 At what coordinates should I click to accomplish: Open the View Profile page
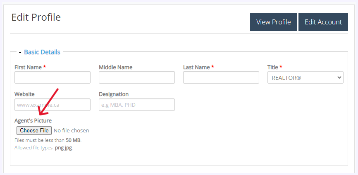273,22
